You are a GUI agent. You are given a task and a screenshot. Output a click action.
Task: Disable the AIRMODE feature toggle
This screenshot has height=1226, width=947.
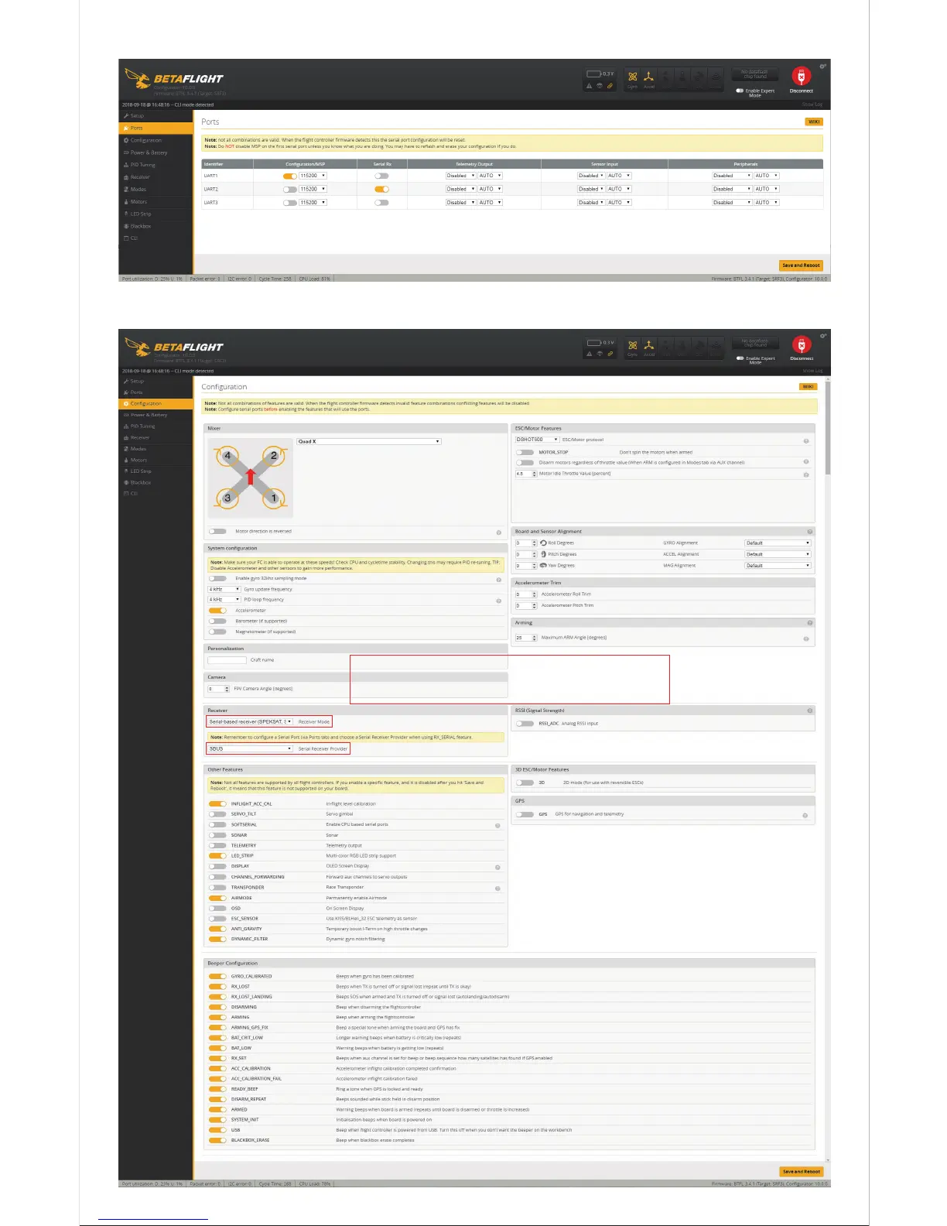217,898
